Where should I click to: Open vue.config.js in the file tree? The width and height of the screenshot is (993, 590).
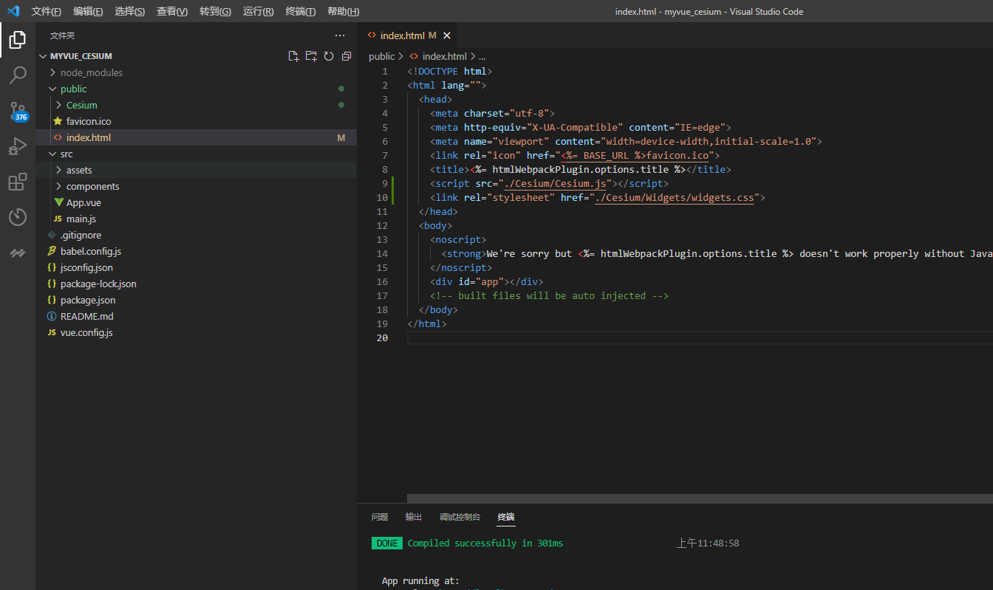coord(196,332)
